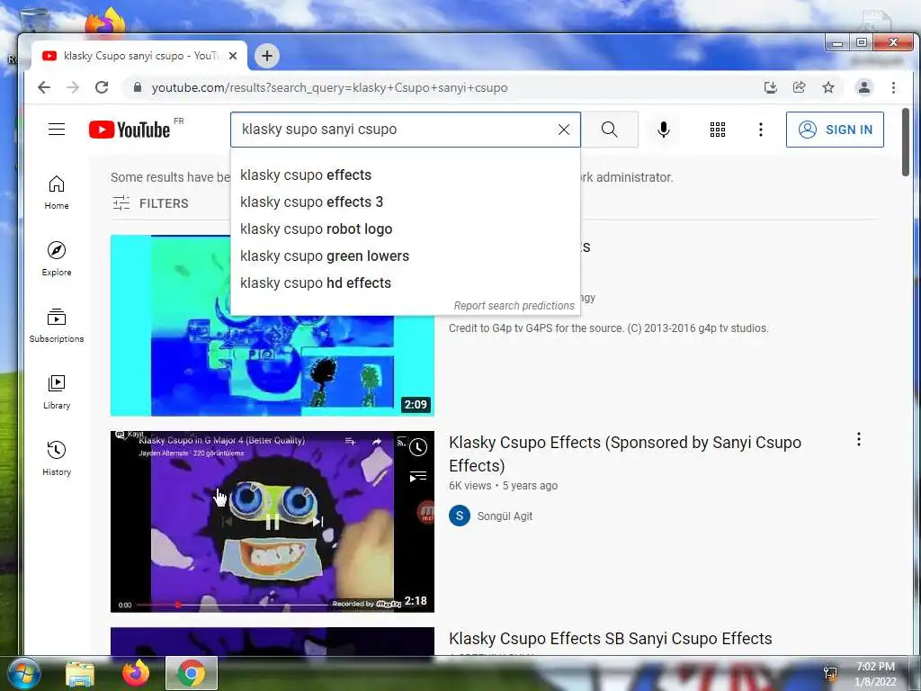Open the Chrome profile avatar
921x691 pixels.
(864, 87)
